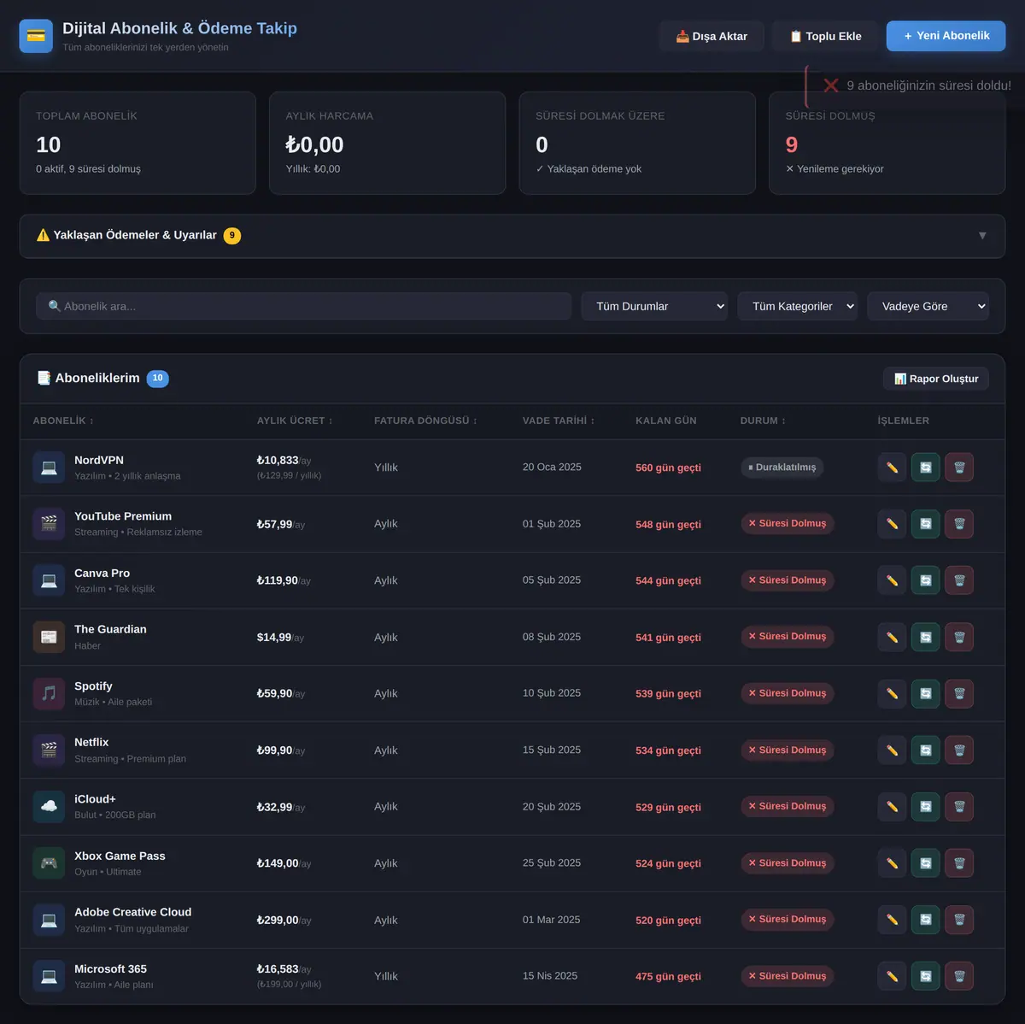Viewport: 1025px width, 1024px height.
Task: Click the YouTube Premium name
Action: 123,516
